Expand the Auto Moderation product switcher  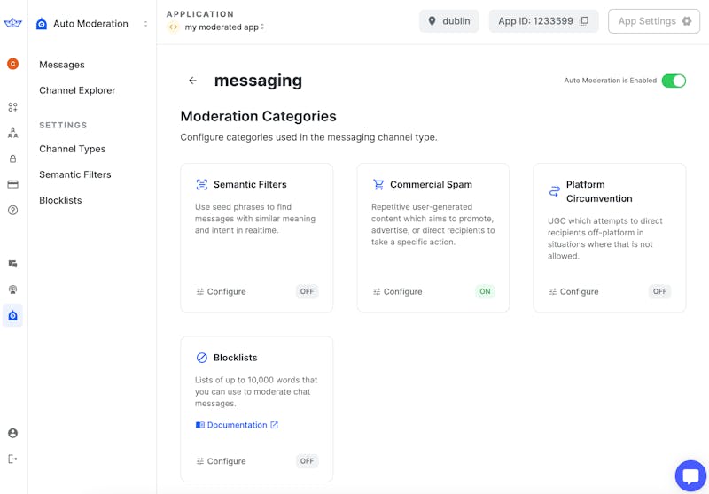point(145,24)
